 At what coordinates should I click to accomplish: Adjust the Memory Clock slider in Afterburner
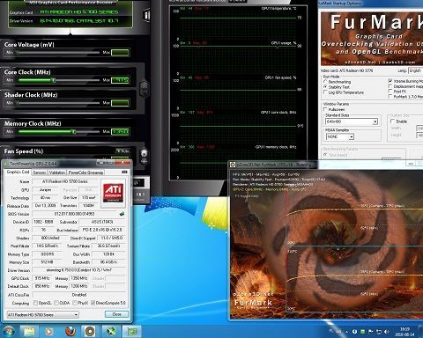(59, 132)
